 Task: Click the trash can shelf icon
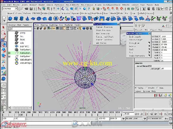(171, 13)
